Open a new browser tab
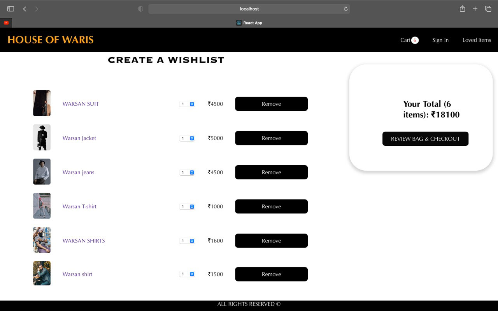498x311 pixels. [x=475, y=9]
